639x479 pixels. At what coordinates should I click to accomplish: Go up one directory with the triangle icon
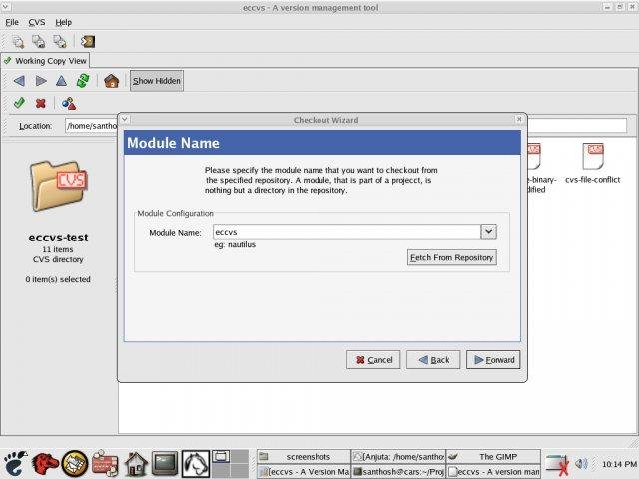click(61, 81)
